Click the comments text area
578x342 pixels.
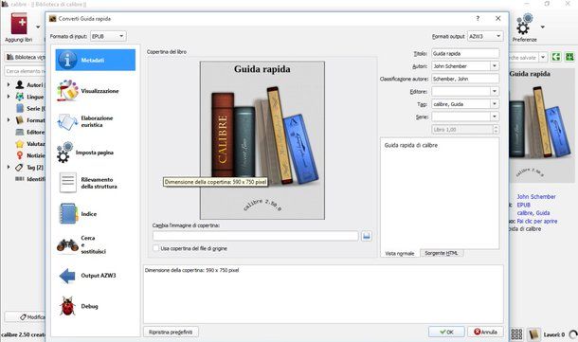click(440, 193)
